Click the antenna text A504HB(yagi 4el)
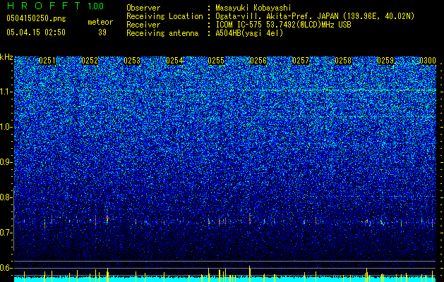This screenshot has height=282, width=444. click(249, 33)
